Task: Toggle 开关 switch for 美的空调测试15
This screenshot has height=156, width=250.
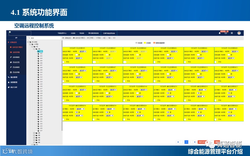Action: point(154,100)
